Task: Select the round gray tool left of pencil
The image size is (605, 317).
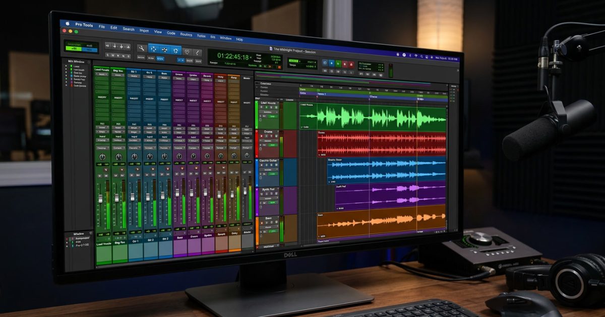Action: pos(187,51)
